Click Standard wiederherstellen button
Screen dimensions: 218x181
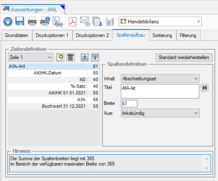(184, 57)
